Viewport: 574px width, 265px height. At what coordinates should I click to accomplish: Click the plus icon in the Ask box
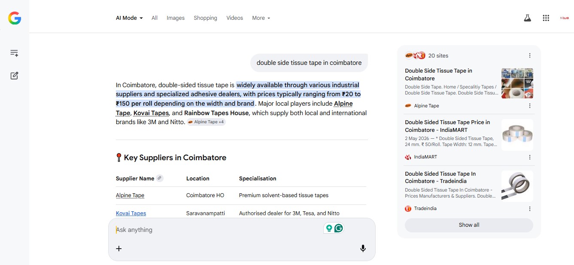tap(119, 248)
